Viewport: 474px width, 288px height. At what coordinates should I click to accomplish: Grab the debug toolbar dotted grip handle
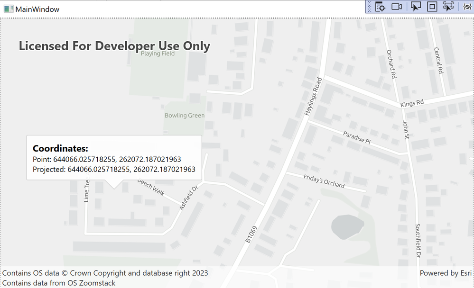pos(370,7)
